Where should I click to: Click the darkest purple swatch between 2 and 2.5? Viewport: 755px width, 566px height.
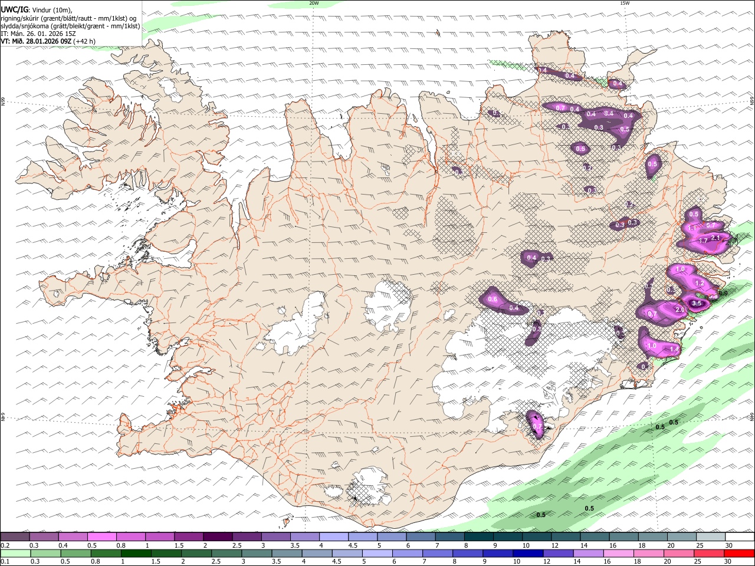218,537
